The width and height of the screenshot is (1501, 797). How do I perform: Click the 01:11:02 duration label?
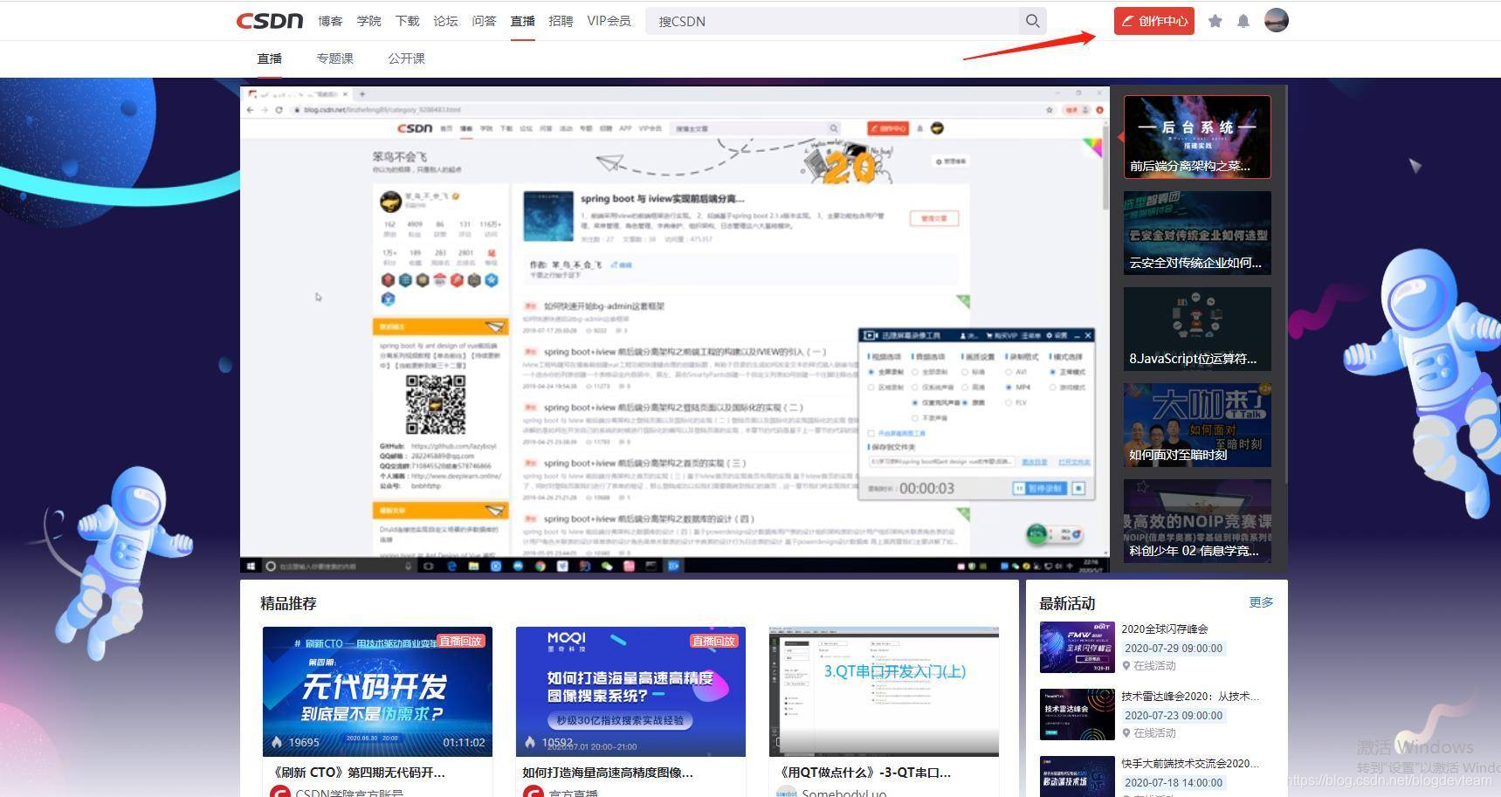464,742
